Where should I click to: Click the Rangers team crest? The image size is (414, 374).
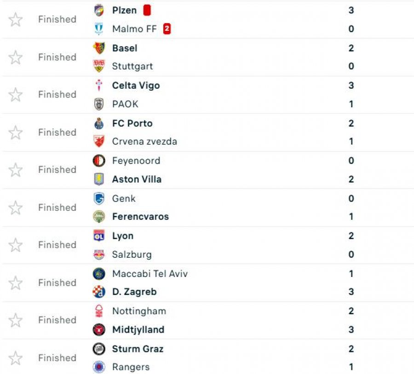coord(99,367)
